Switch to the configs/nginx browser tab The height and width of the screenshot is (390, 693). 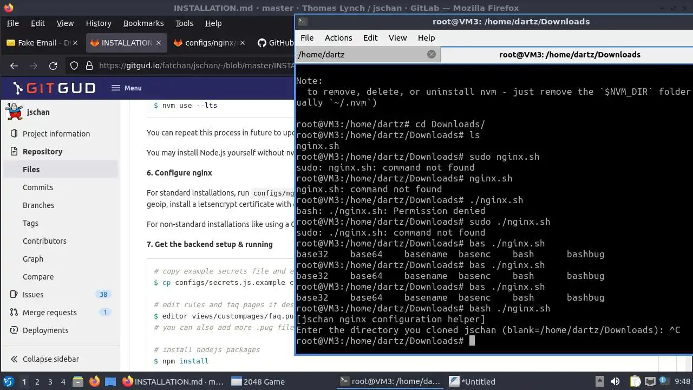pyautogui.click(x=206, y=43)
